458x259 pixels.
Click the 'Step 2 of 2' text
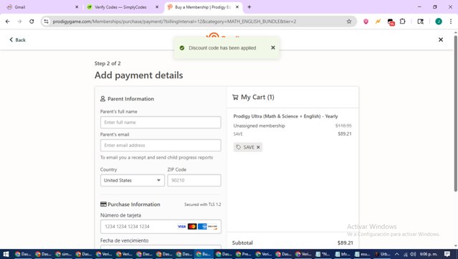(x=108, y=63)
